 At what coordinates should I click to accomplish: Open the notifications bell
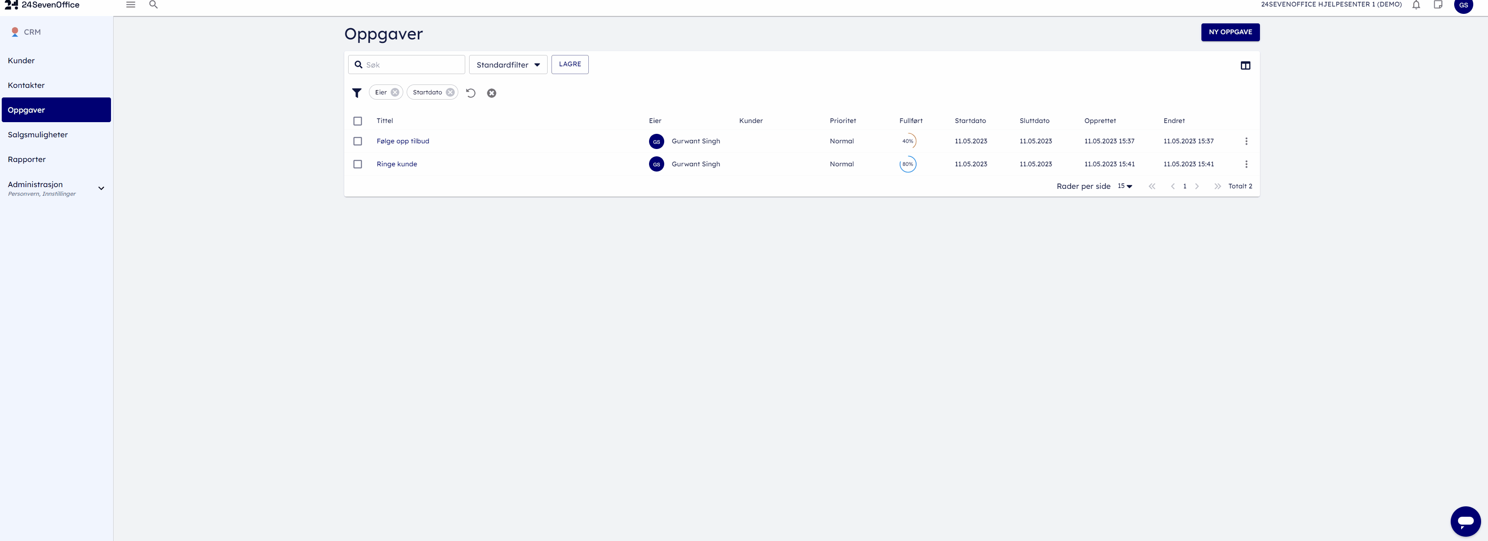pyautogui.click(x=1416, y=5)
